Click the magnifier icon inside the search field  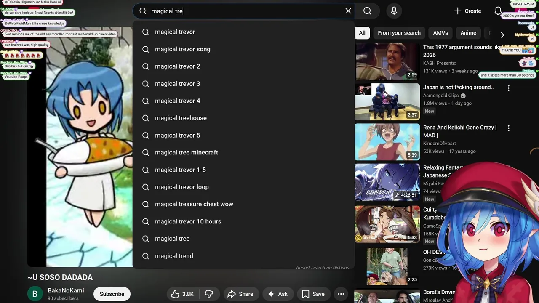pyautogui.click(x=143, y=11)
